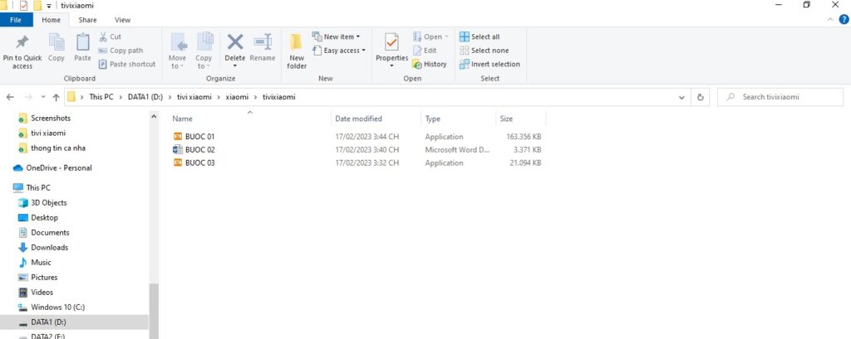Expand the New item dropdown

(337, 36)
